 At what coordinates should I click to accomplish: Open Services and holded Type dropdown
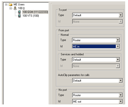click(118, 60)
